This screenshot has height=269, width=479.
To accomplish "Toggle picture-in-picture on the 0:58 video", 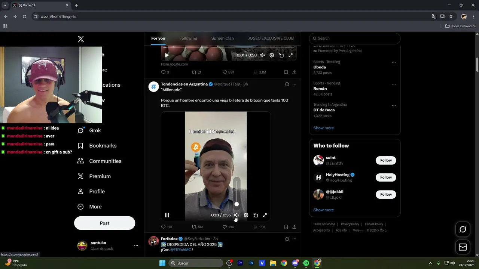I will point(281,55).
